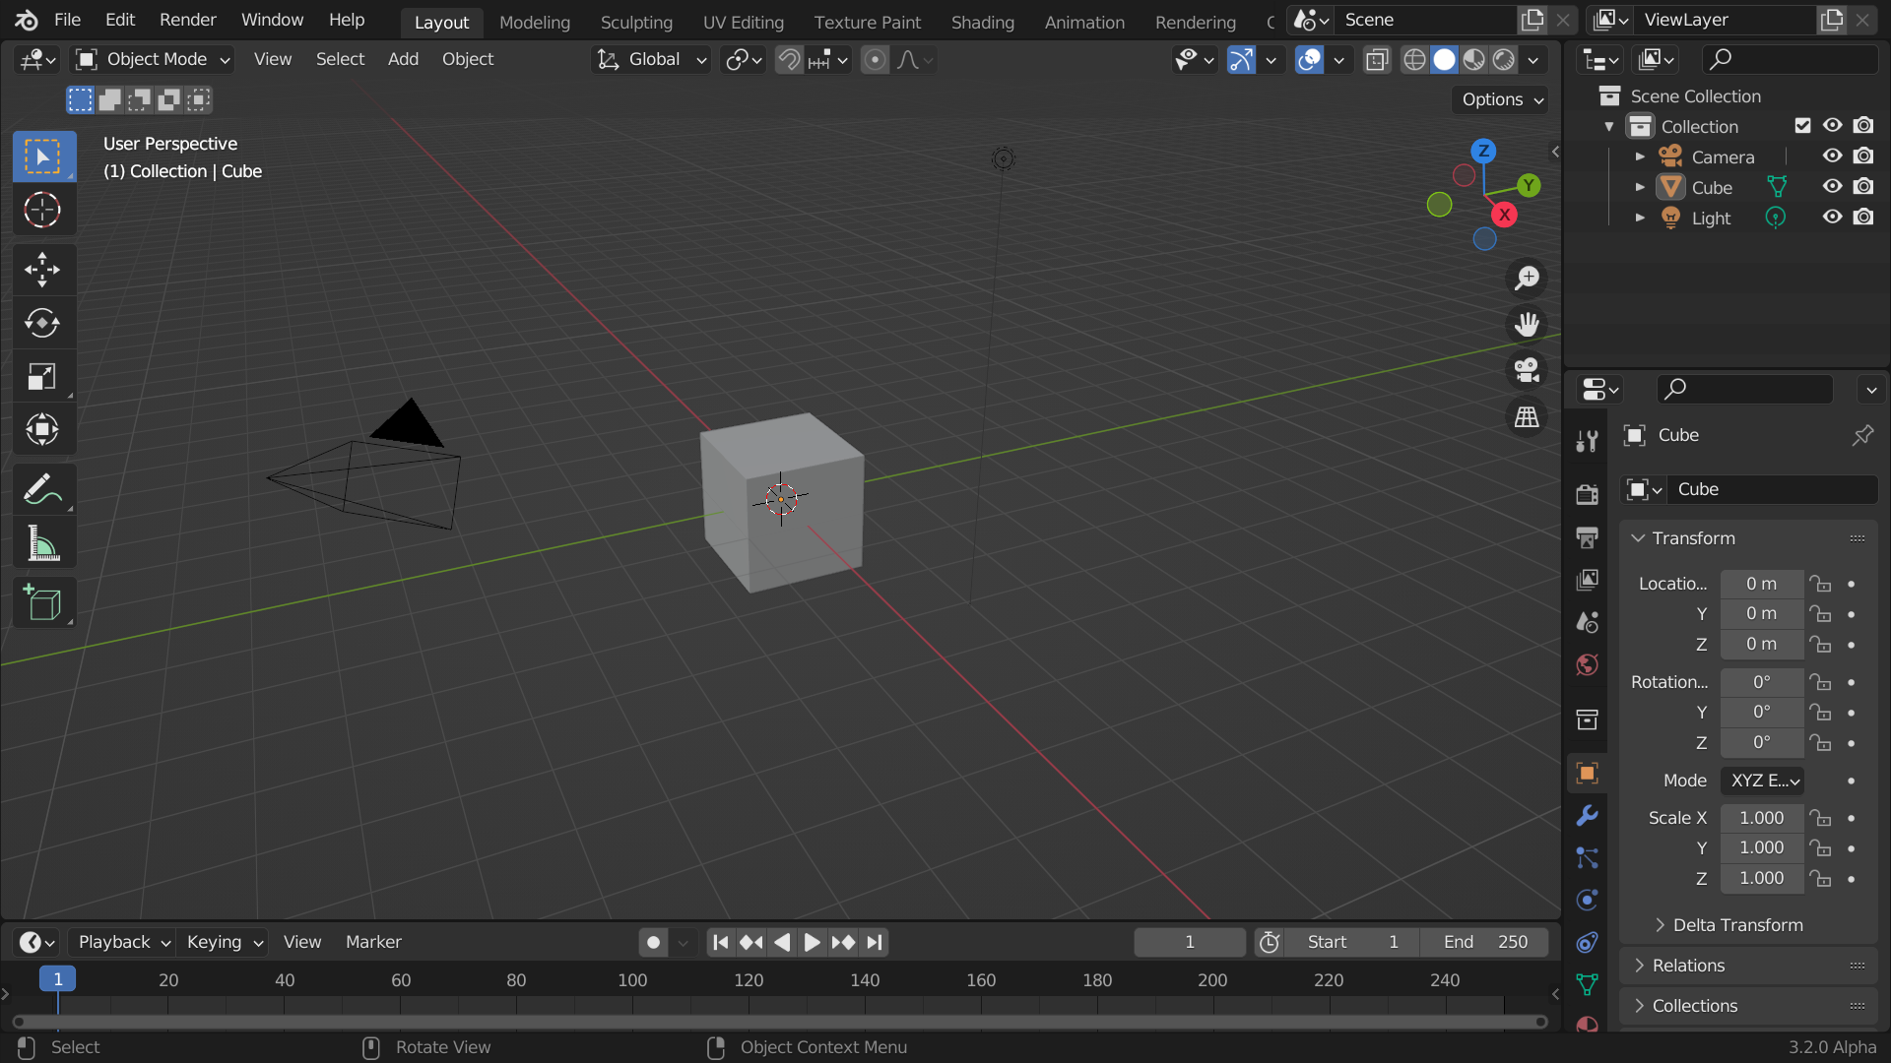Expand the Relations section
Image resolution: width=1891 pixels, height=1063 pixels.
1688,965
